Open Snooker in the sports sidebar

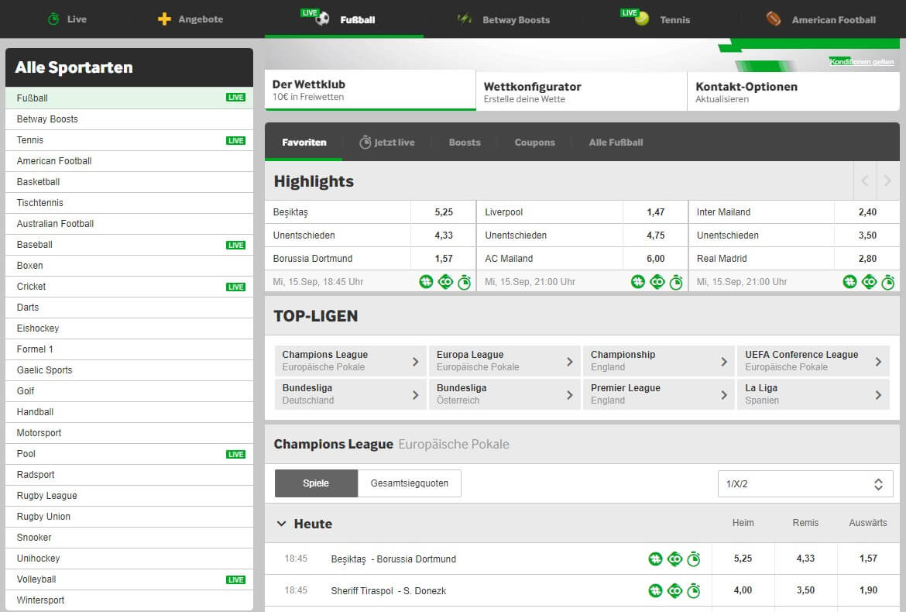pos(129,538)
